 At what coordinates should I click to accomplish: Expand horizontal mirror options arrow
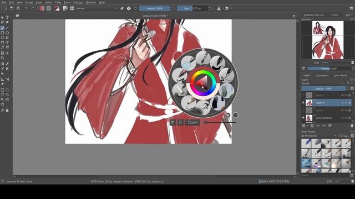[x=223, y=8]
